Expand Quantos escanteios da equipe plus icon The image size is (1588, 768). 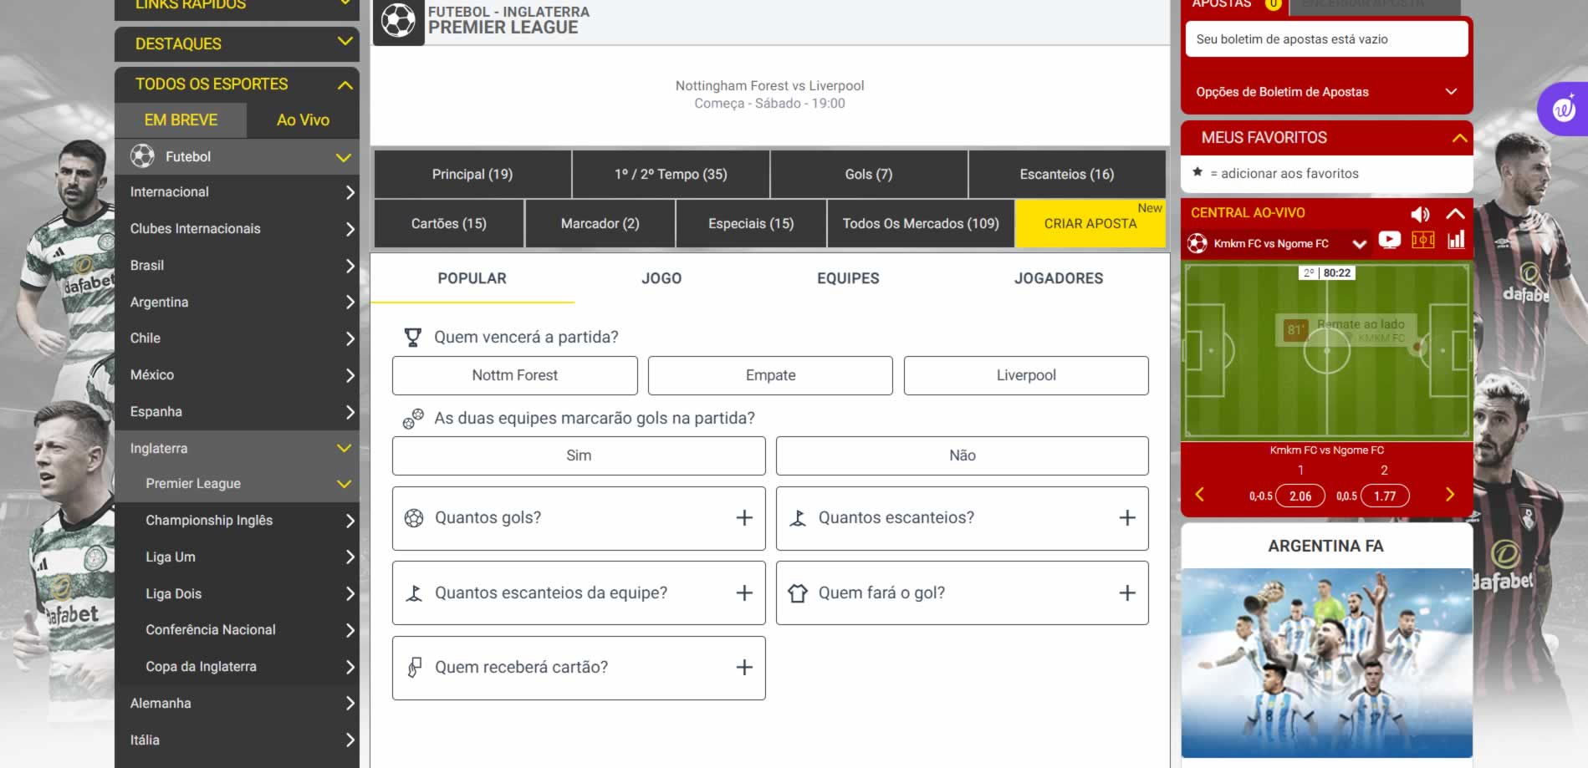point(744,593)
